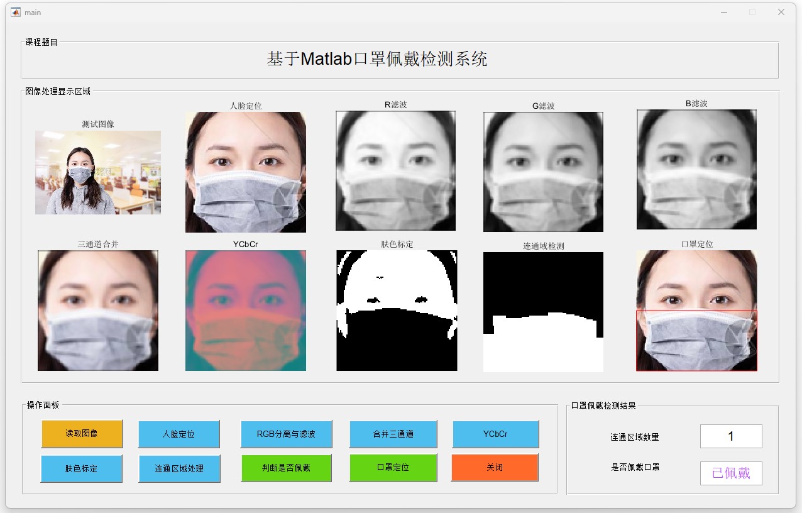Screen dimensions: 802x513
Task: Click the 连通域检测 caption
Action: point(544,246)
